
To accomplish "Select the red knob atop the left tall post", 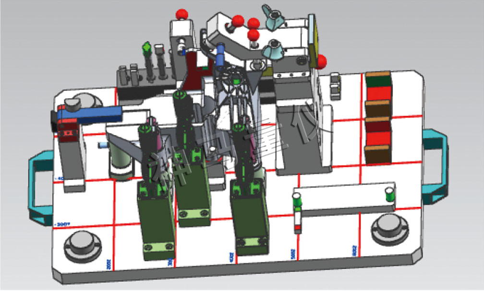I will click(181, 14).
